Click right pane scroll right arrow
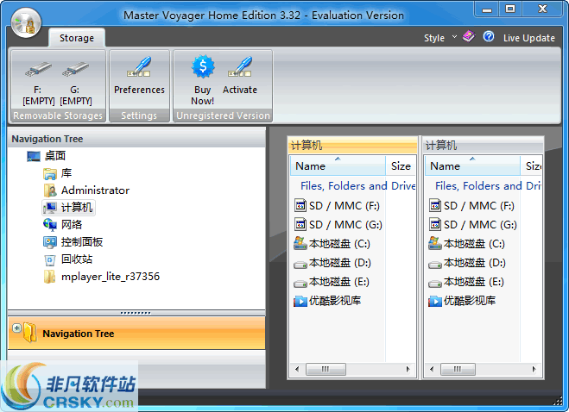 [534, 369]
